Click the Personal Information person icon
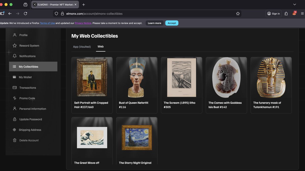305x171 pixels. click(14, 109)
